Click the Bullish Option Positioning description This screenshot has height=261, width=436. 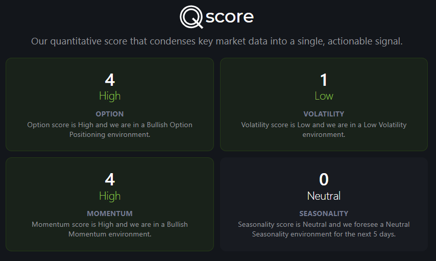point(110,130)
